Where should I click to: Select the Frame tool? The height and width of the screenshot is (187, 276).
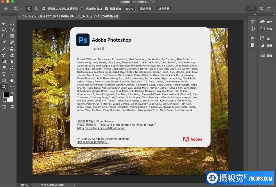(x=12, y=36)
